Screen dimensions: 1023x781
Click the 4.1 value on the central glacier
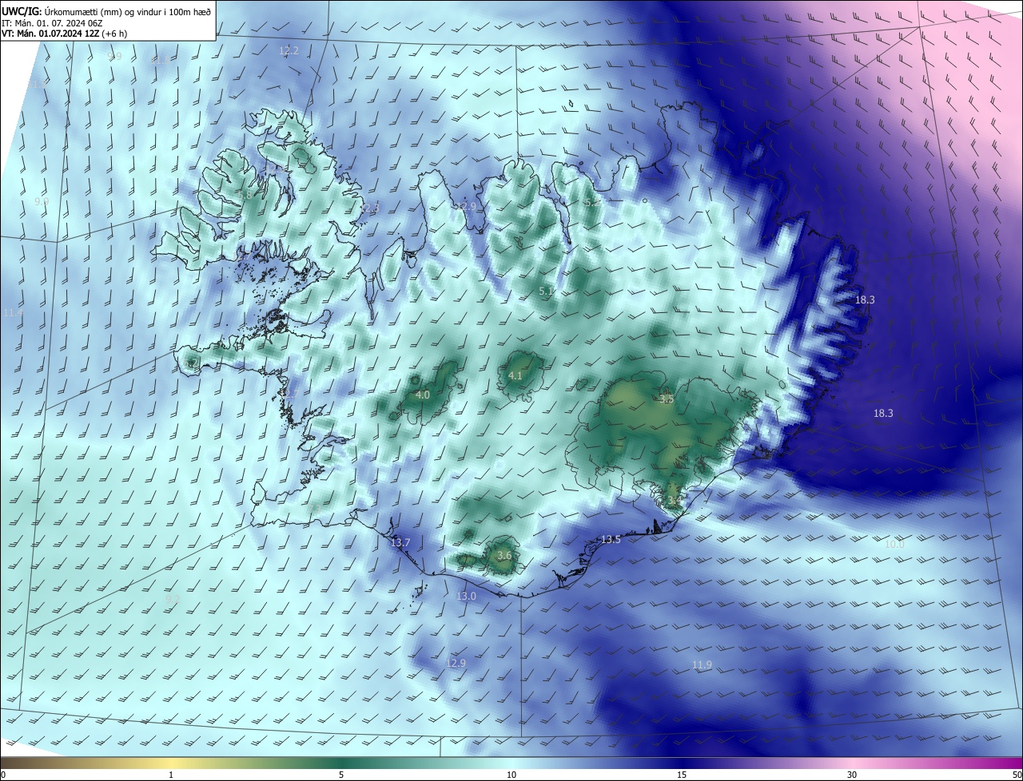[515, 375]
